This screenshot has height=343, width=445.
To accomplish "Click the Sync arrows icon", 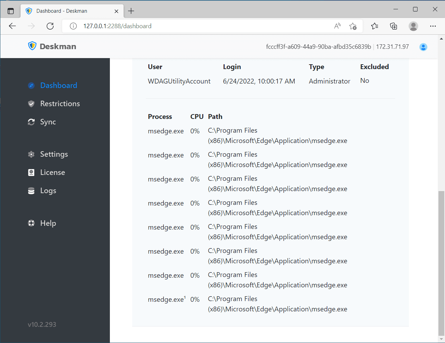I will [x=31, y=122].
